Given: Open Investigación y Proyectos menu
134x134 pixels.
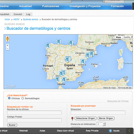Looking at the screenshot, I should [85, 6].
